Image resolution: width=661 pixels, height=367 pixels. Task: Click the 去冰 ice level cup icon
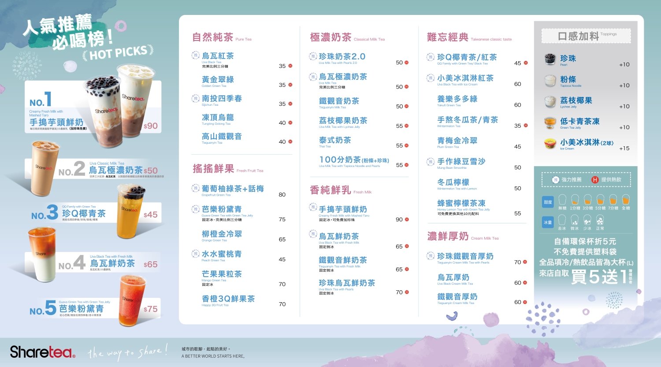coord(562,220)
